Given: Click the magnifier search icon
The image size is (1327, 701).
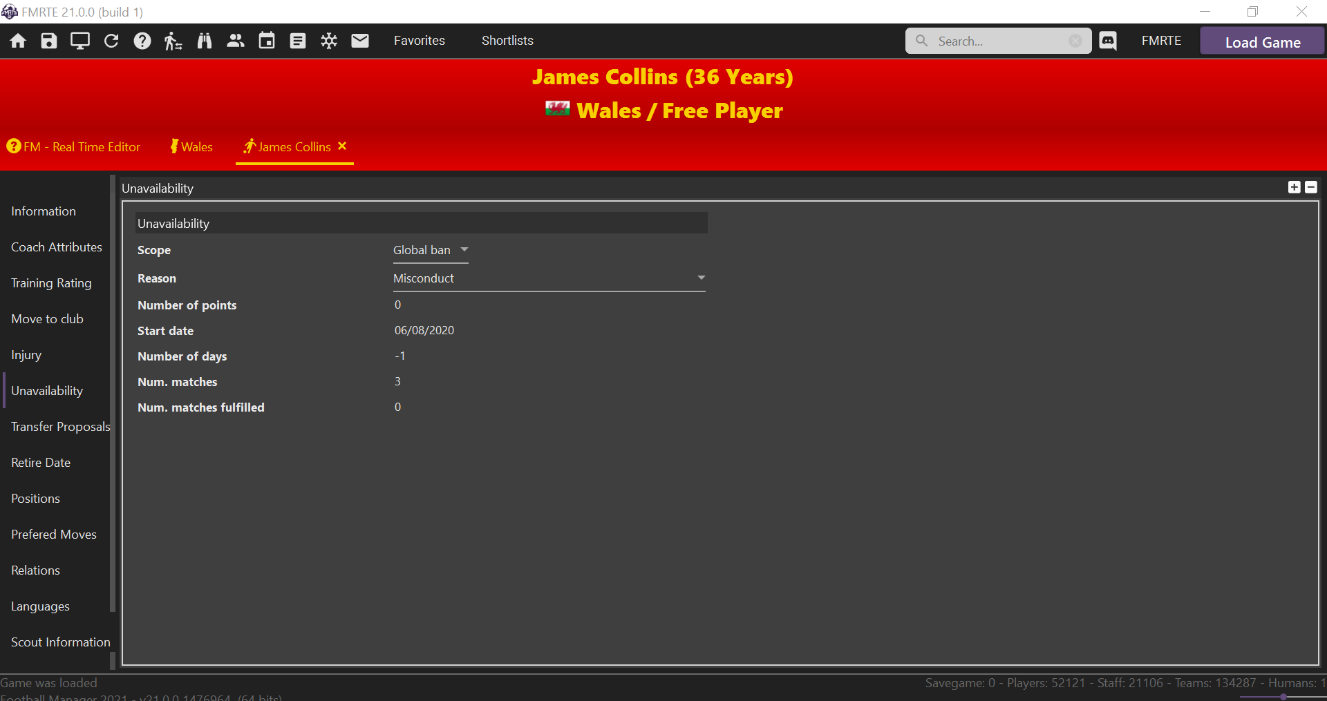Looking at the screenshot, I should [x=921, y=41].
